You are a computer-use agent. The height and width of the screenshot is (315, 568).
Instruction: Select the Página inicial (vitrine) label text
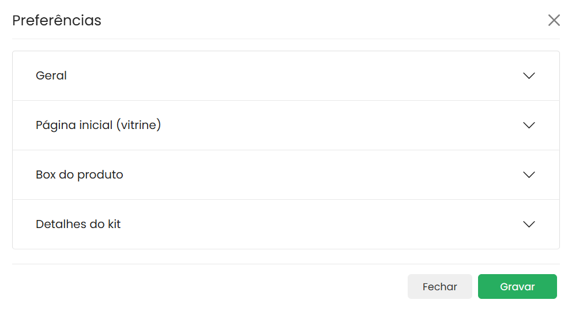[98, 126]
